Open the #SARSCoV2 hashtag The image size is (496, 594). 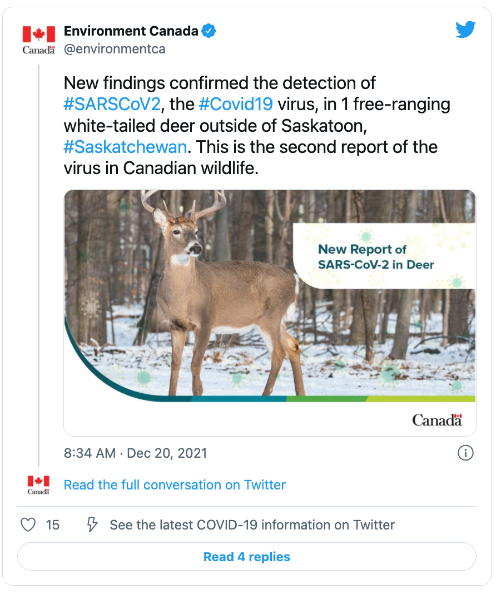coord(112,104)
